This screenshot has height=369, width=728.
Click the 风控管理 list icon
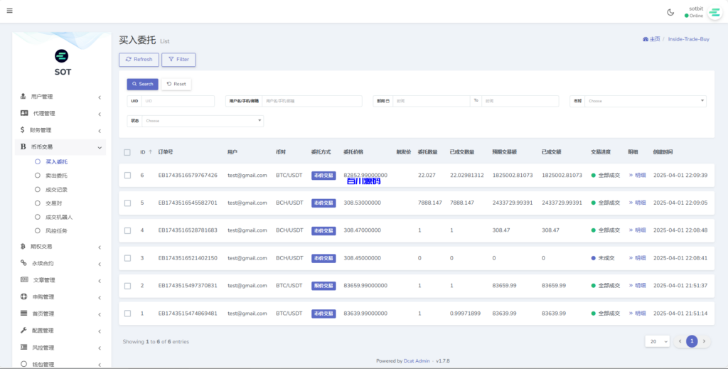click(23, 347)
